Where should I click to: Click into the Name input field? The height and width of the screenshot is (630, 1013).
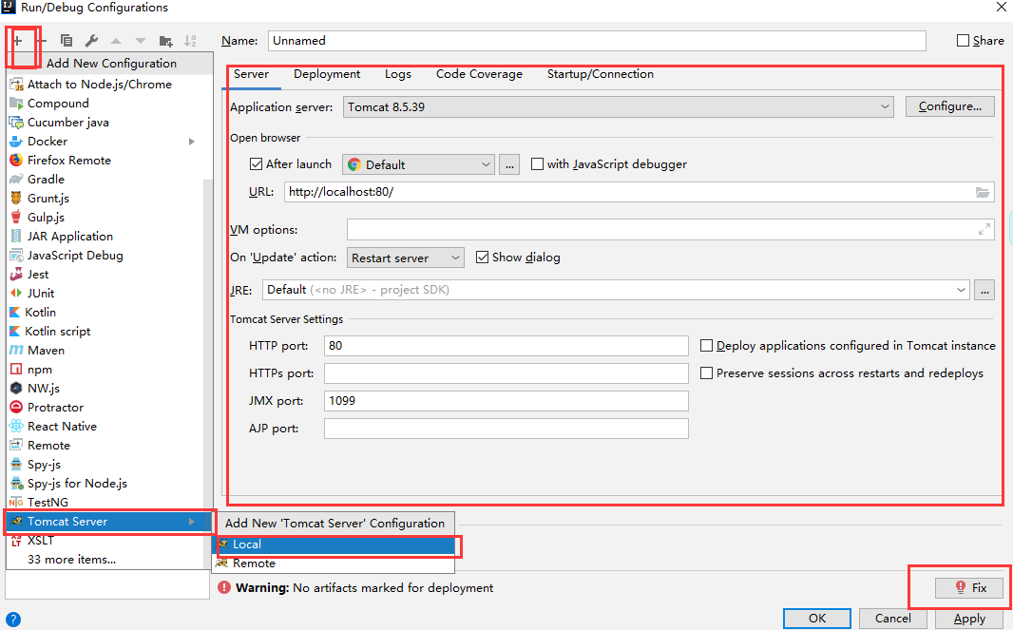point(597,41)
